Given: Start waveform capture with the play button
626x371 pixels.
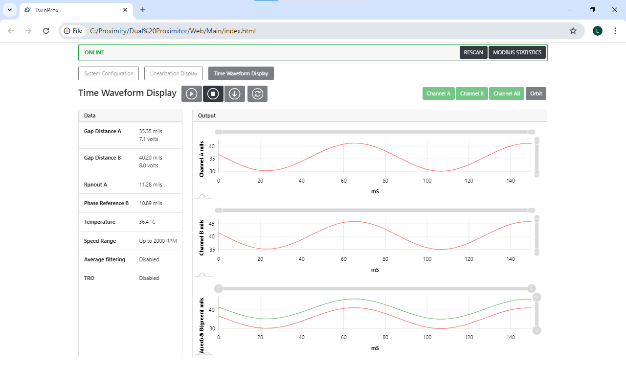Looking at the screenshot, I should (x=192, y=93).
